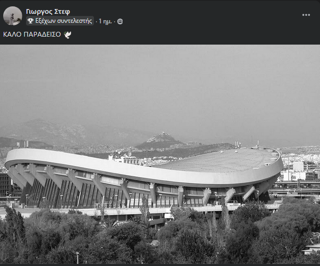The image size is (320, 266).
Task: Open the three-dots post options menu
Action: [x=306, y=15]
